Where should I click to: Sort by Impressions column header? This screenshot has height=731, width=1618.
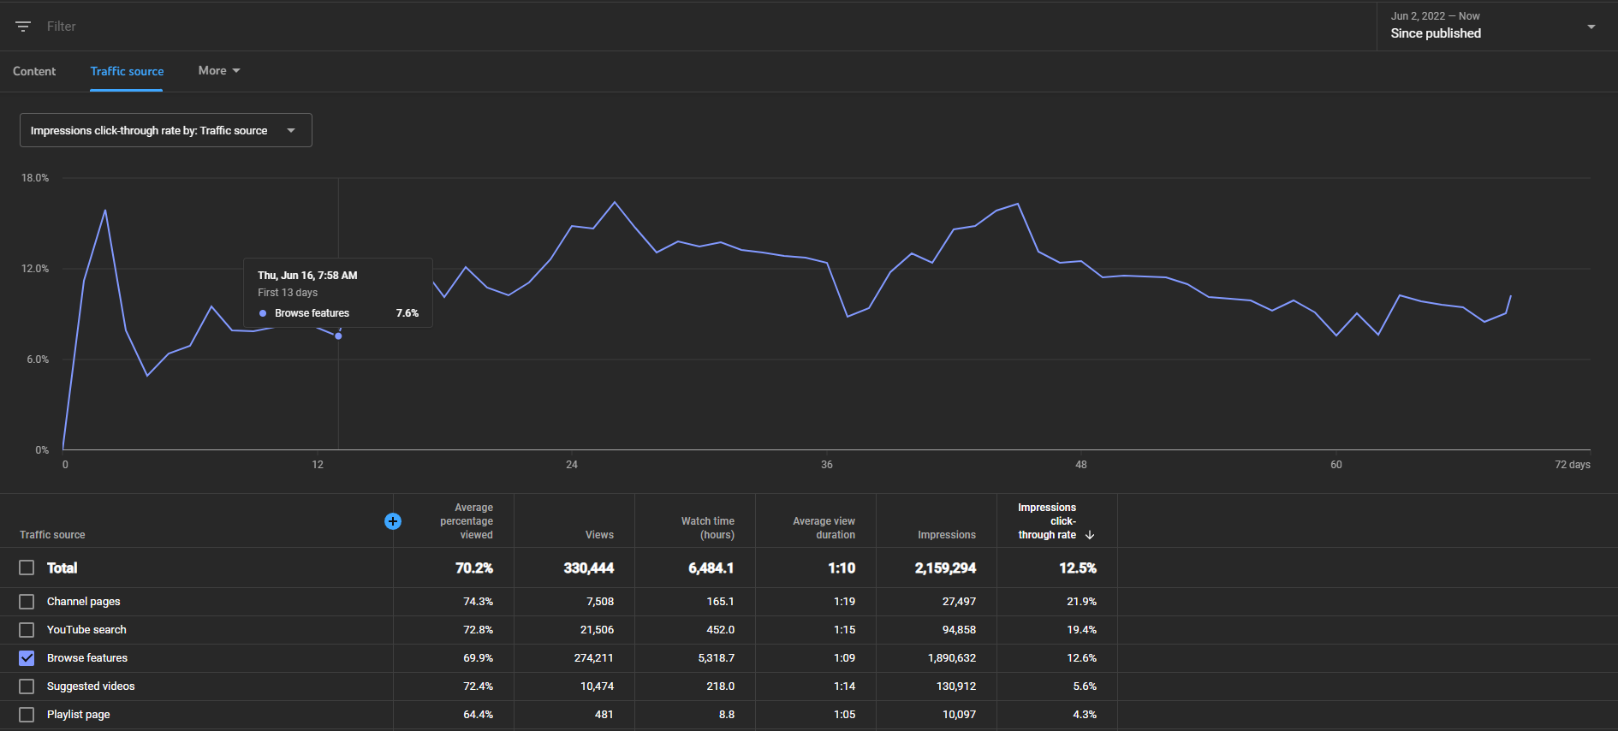pos(947,535)
